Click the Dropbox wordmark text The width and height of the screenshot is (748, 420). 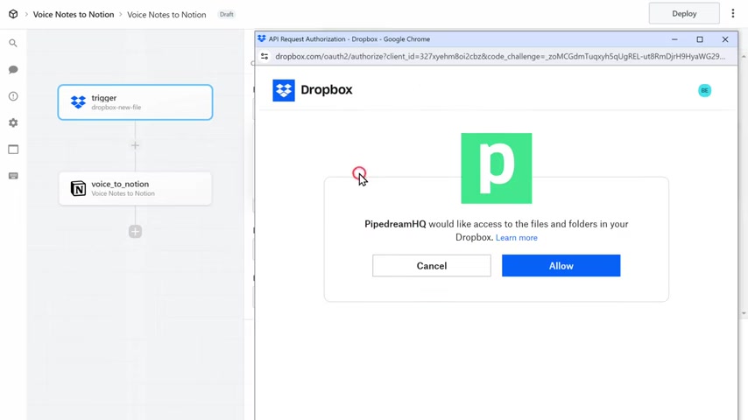coord(327,89)
